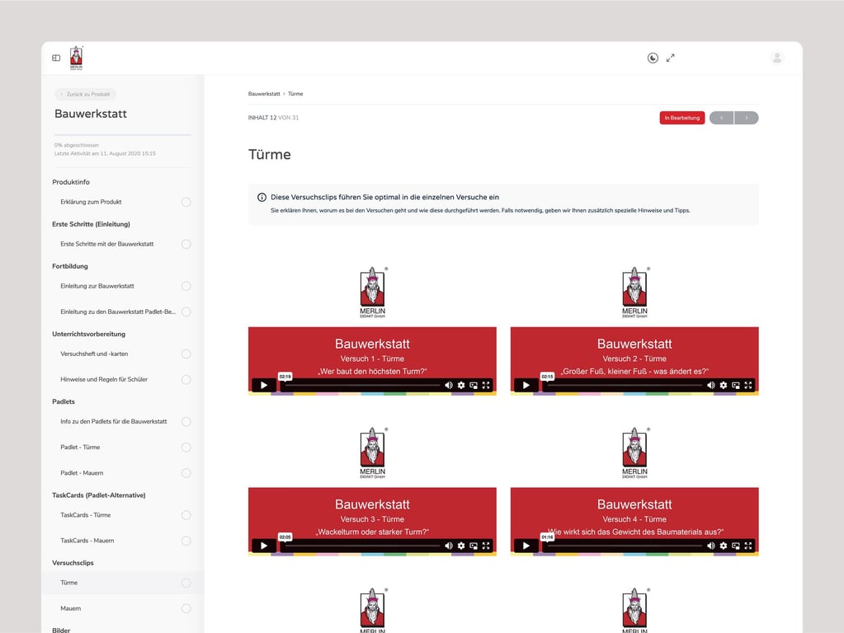Mark 'Erklärung zum Produkt' as completed

[x=186, y=202]
